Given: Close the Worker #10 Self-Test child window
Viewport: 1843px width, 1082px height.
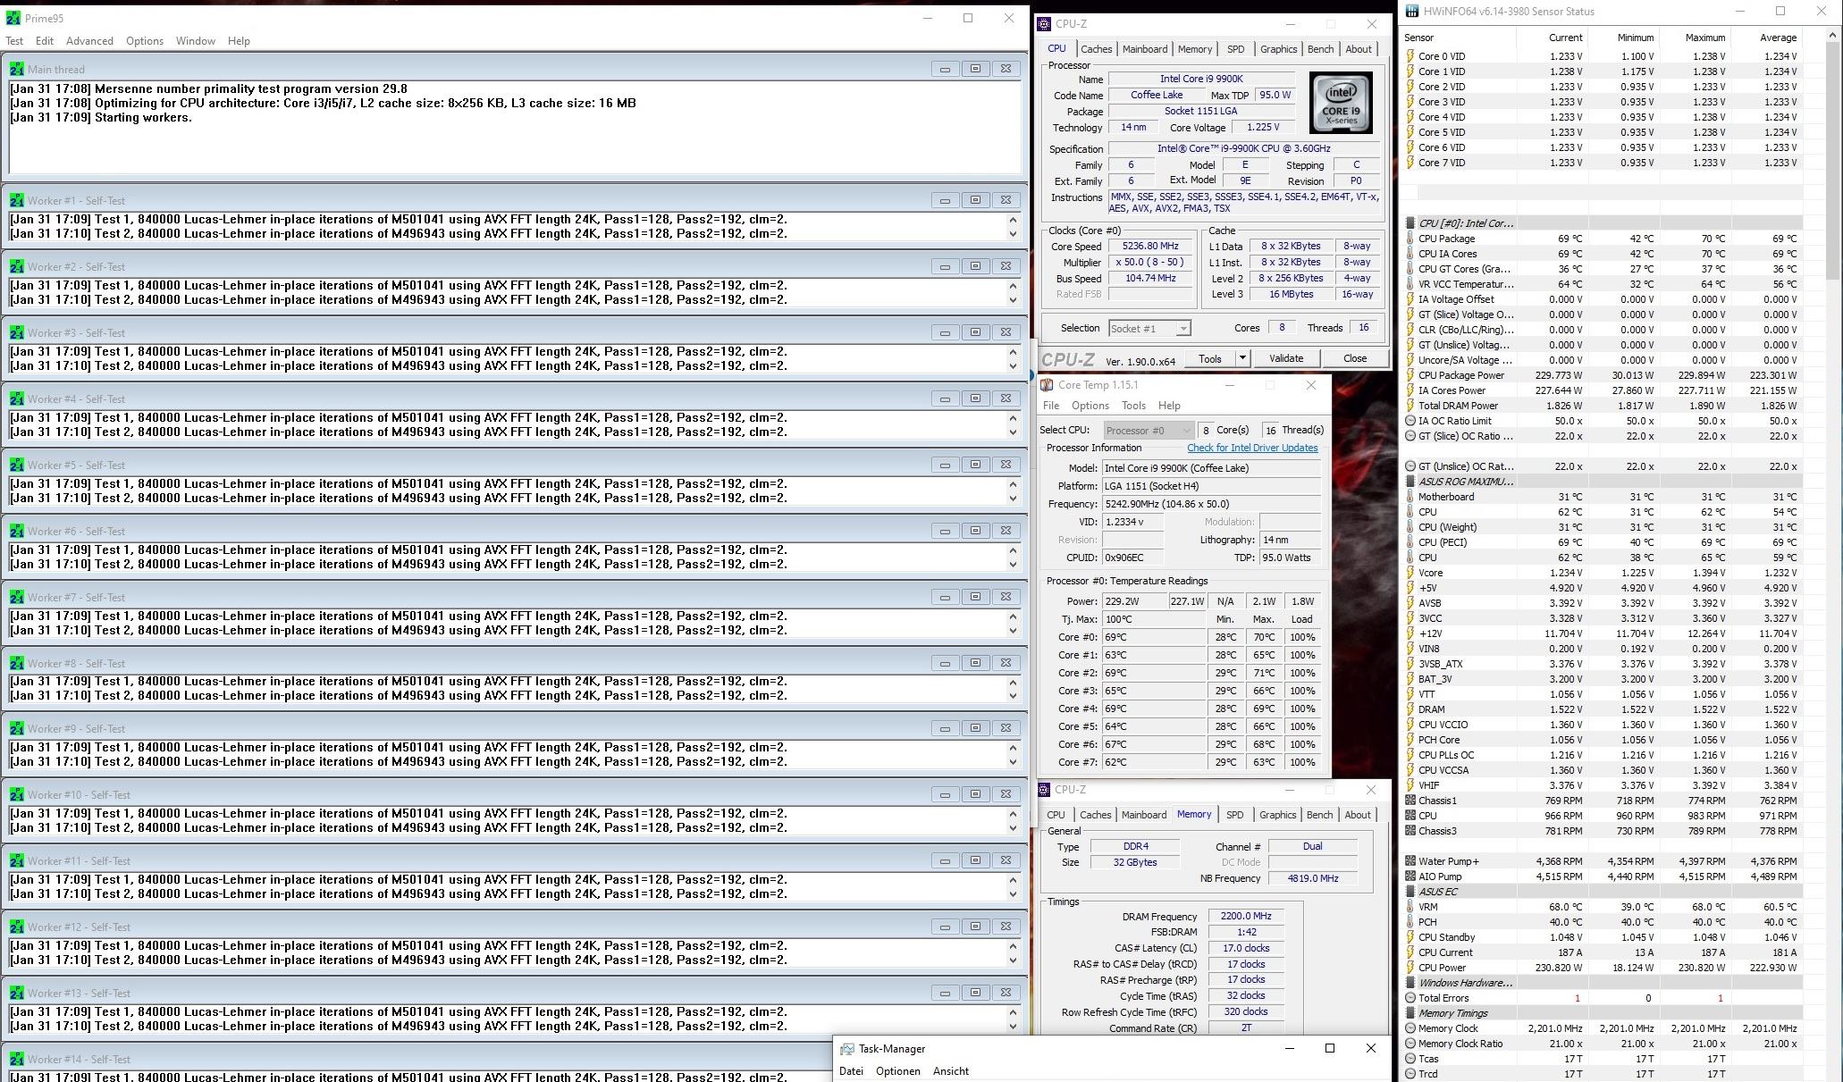Looking at the screenshot, I should (x=1006, y=794).
